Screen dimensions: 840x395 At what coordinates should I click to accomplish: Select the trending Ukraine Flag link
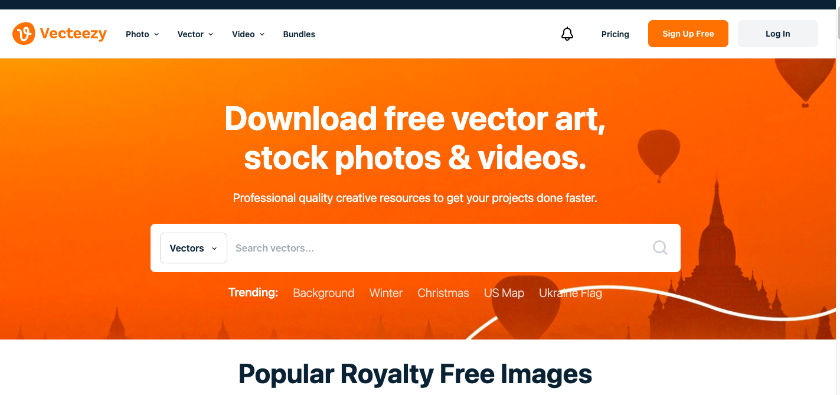[x=570, y=293]
